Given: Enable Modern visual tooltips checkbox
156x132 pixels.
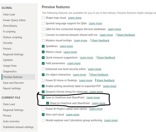Looking at the screenshot, I should (43, 41).
